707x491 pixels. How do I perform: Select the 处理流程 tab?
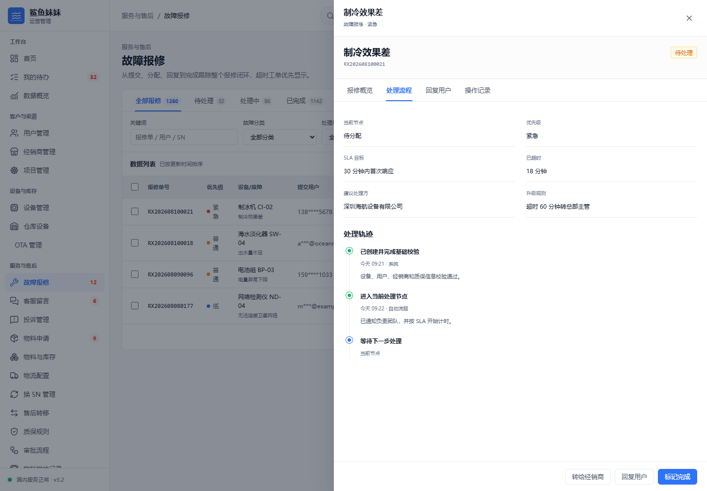pos(399,90)
